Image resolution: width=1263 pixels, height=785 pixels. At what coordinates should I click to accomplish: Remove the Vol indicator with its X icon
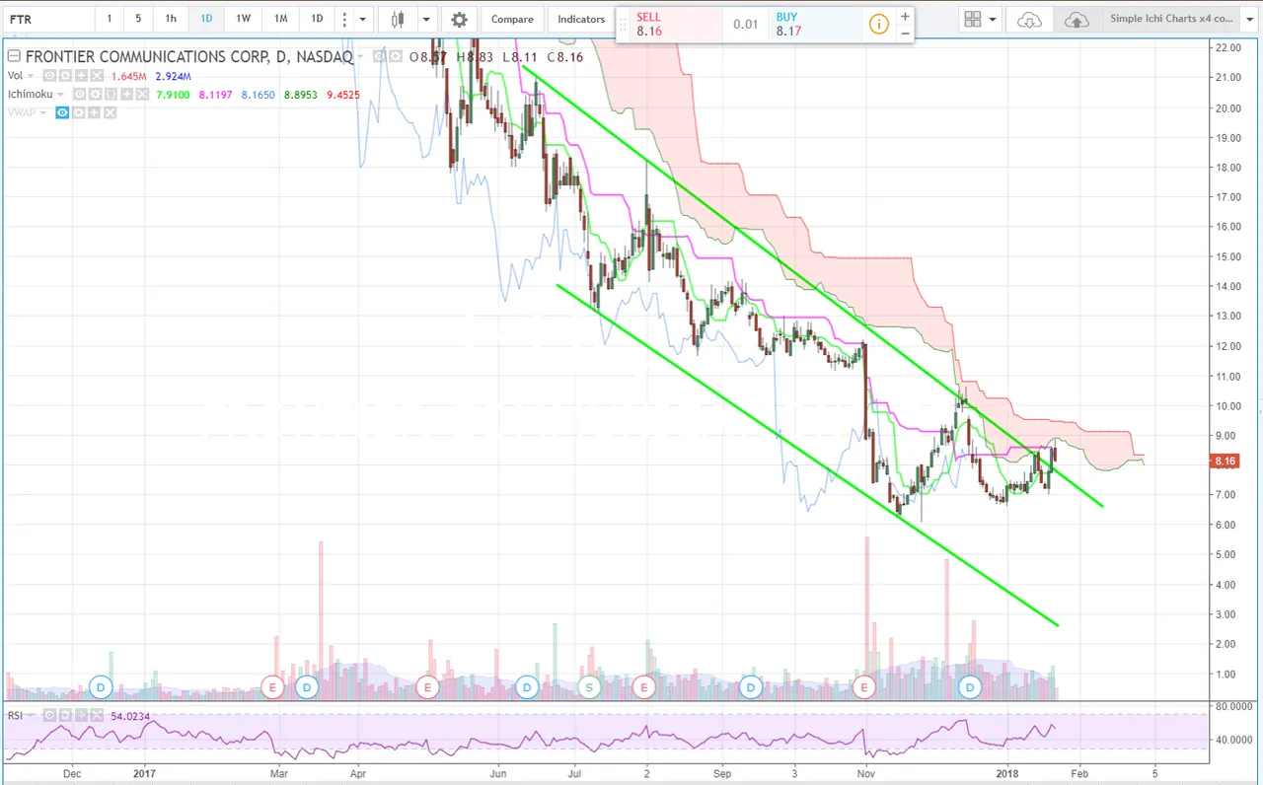click(x=95, y=76)
